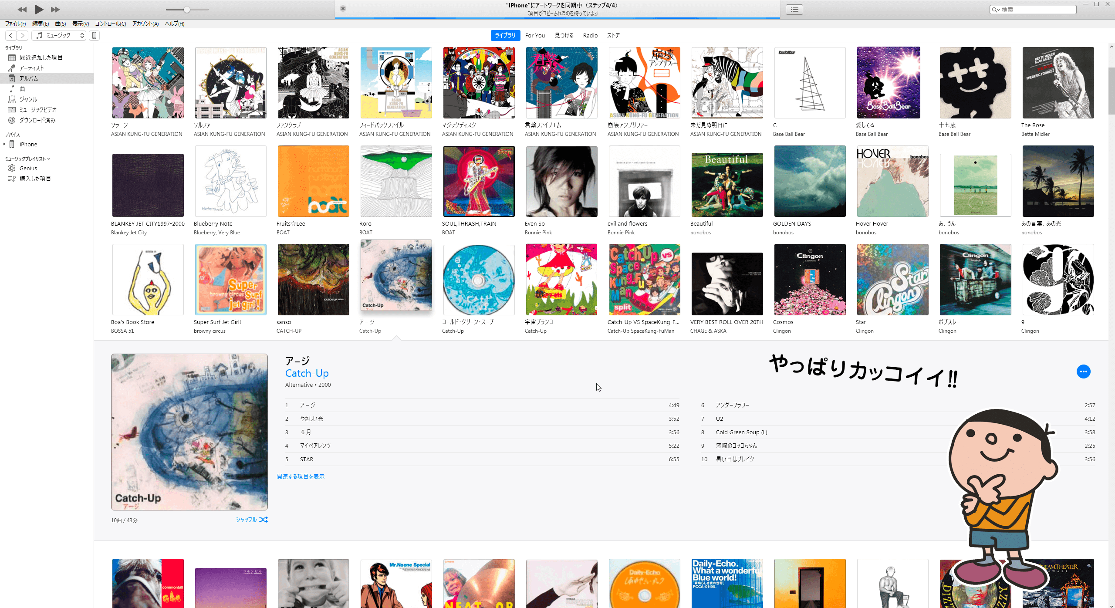Switch to the Radio tab
This screenshot has height=608, width=1115.
(x=590, y=35)
